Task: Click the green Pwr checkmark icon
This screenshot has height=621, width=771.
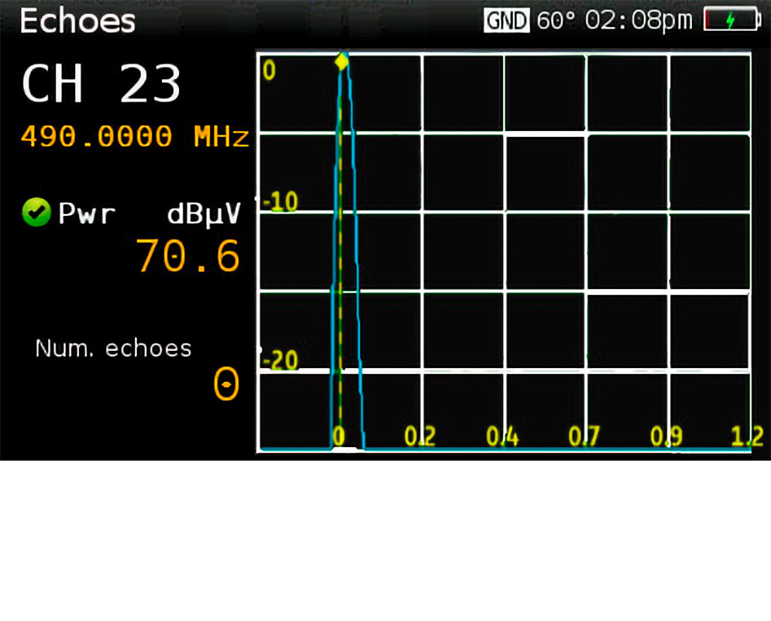Action: (x=36, y=212)
